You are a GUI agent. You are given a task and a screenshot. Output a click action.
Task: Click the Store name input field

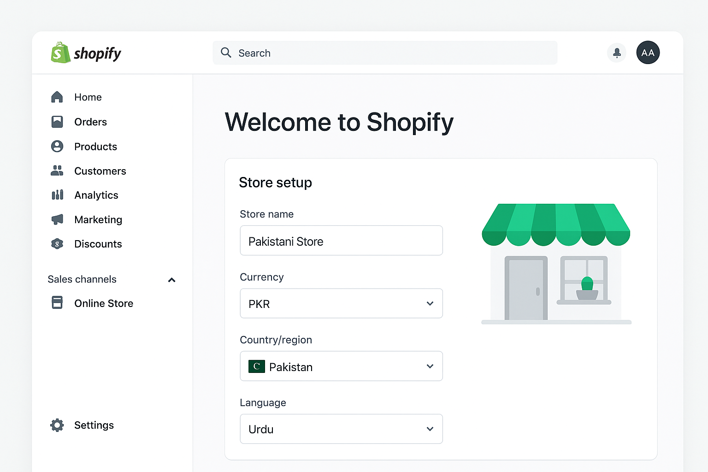click(x=342, y=240)
